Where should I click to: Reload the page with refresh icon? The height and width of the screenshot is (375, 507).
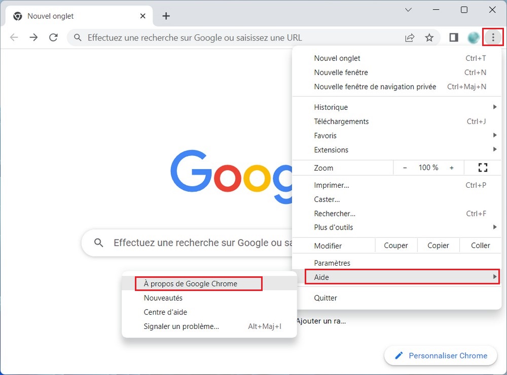[x=53, y=37]
